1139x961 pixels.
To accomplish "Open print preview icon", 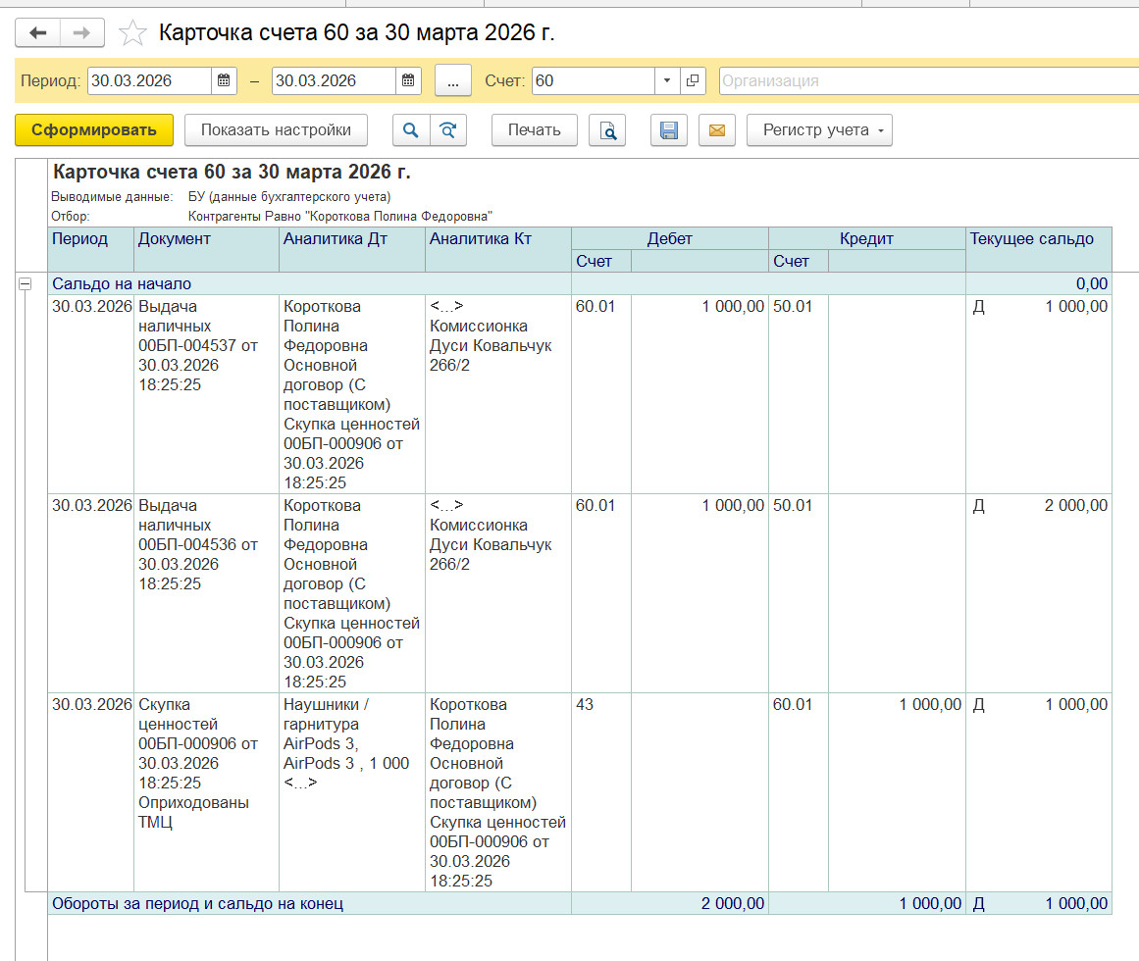I will pos(607,130).
